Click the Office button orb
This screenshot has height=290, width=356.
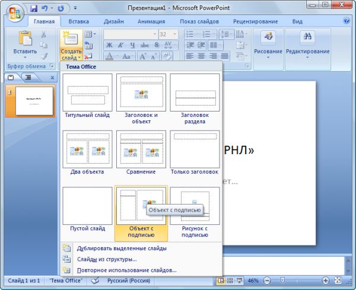coord(14,12)
